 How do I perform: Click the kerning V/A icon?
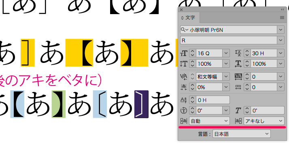(x=184, y=77)
